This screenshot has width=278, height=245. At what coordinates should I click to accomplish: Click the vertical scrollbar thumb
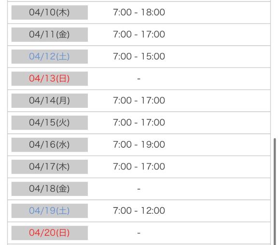[x=275, y=192]
